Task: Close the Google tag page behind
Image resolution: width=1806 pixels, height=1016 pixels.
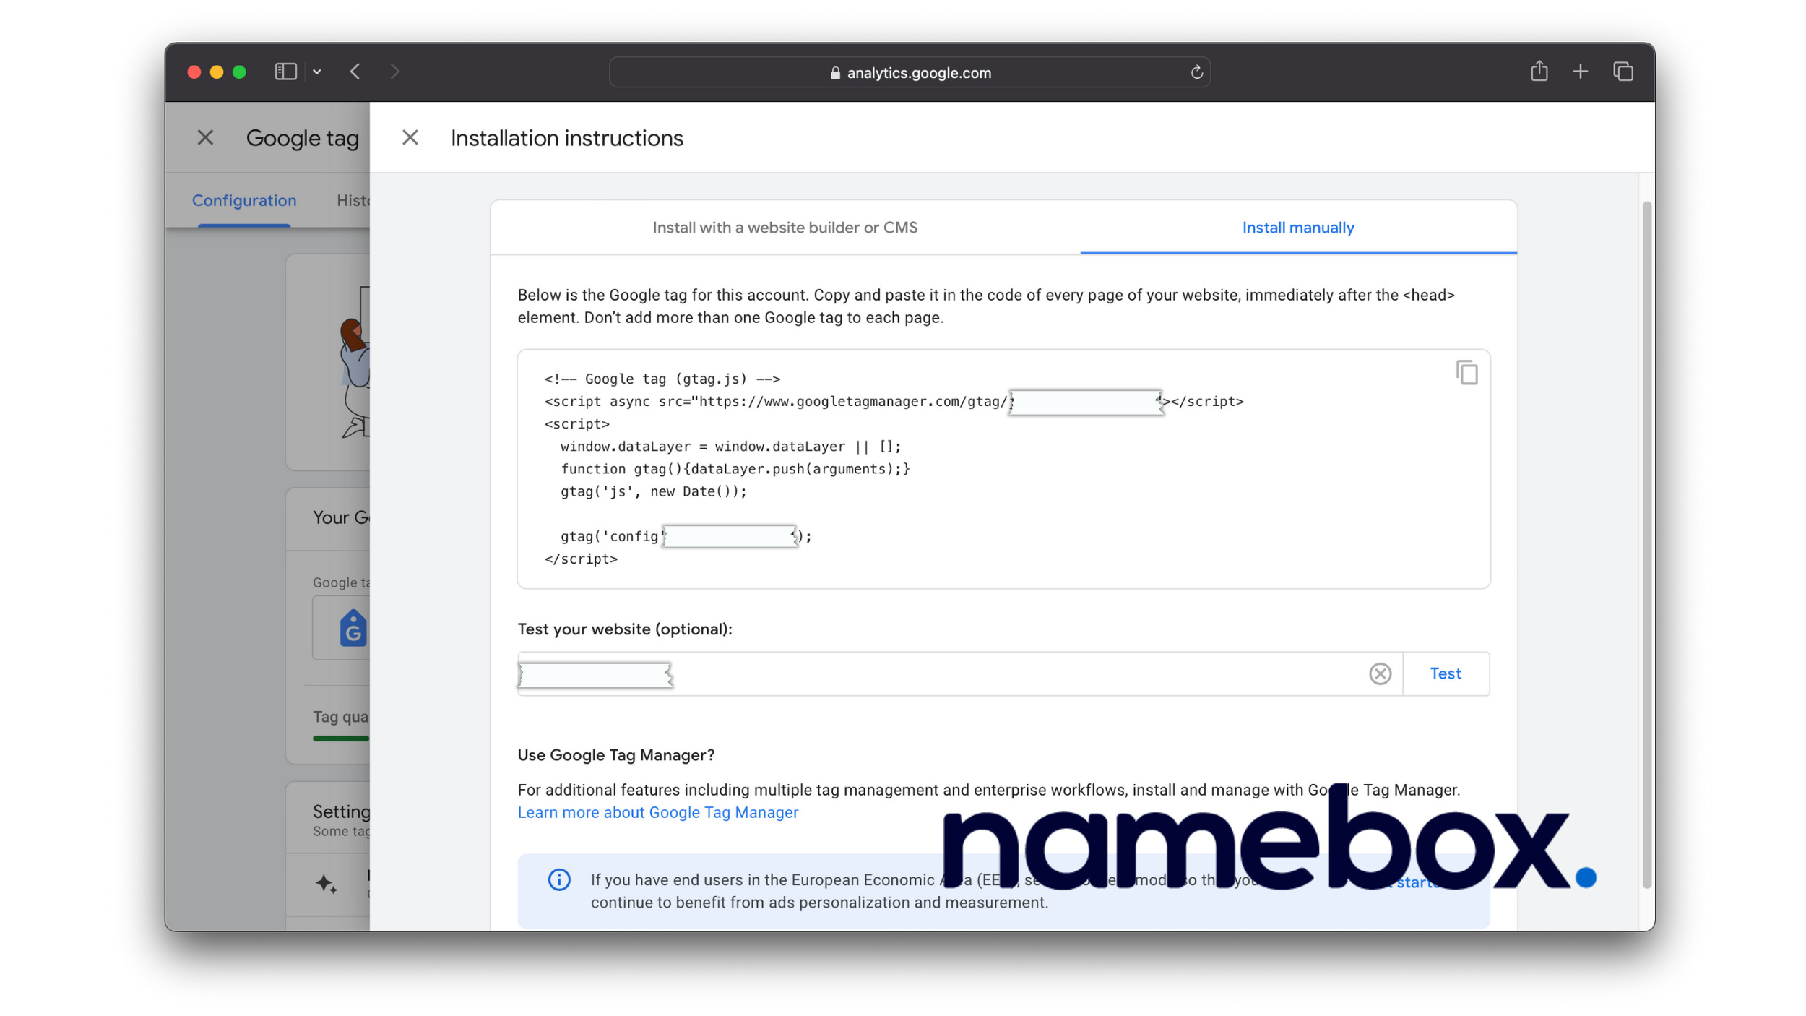Action: tap(205, 137)
